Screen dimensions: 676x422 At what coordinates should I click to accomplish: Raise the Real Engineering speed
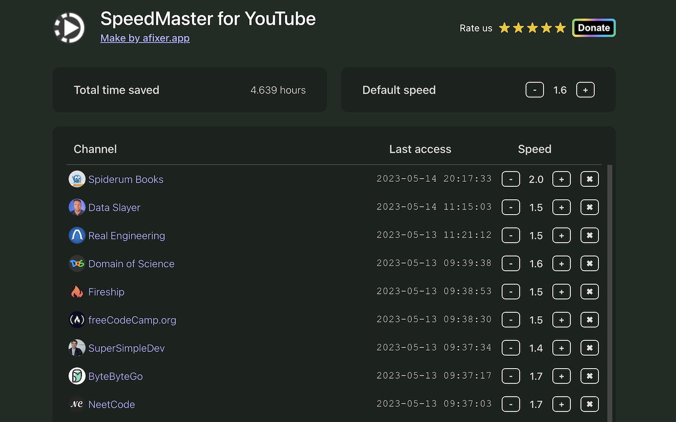tap(561, 235)
